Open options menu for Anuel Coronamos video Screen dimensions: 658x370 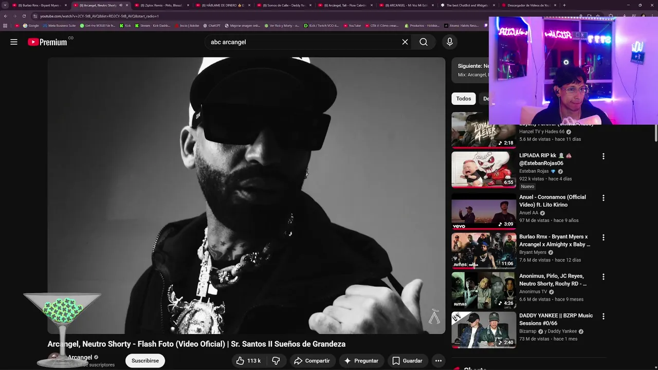click(604, 198)
